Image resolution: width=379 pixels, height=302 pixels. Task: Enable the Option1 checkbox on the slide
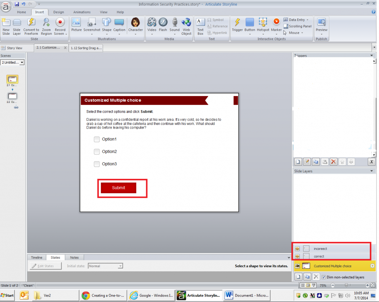(97, 139)
